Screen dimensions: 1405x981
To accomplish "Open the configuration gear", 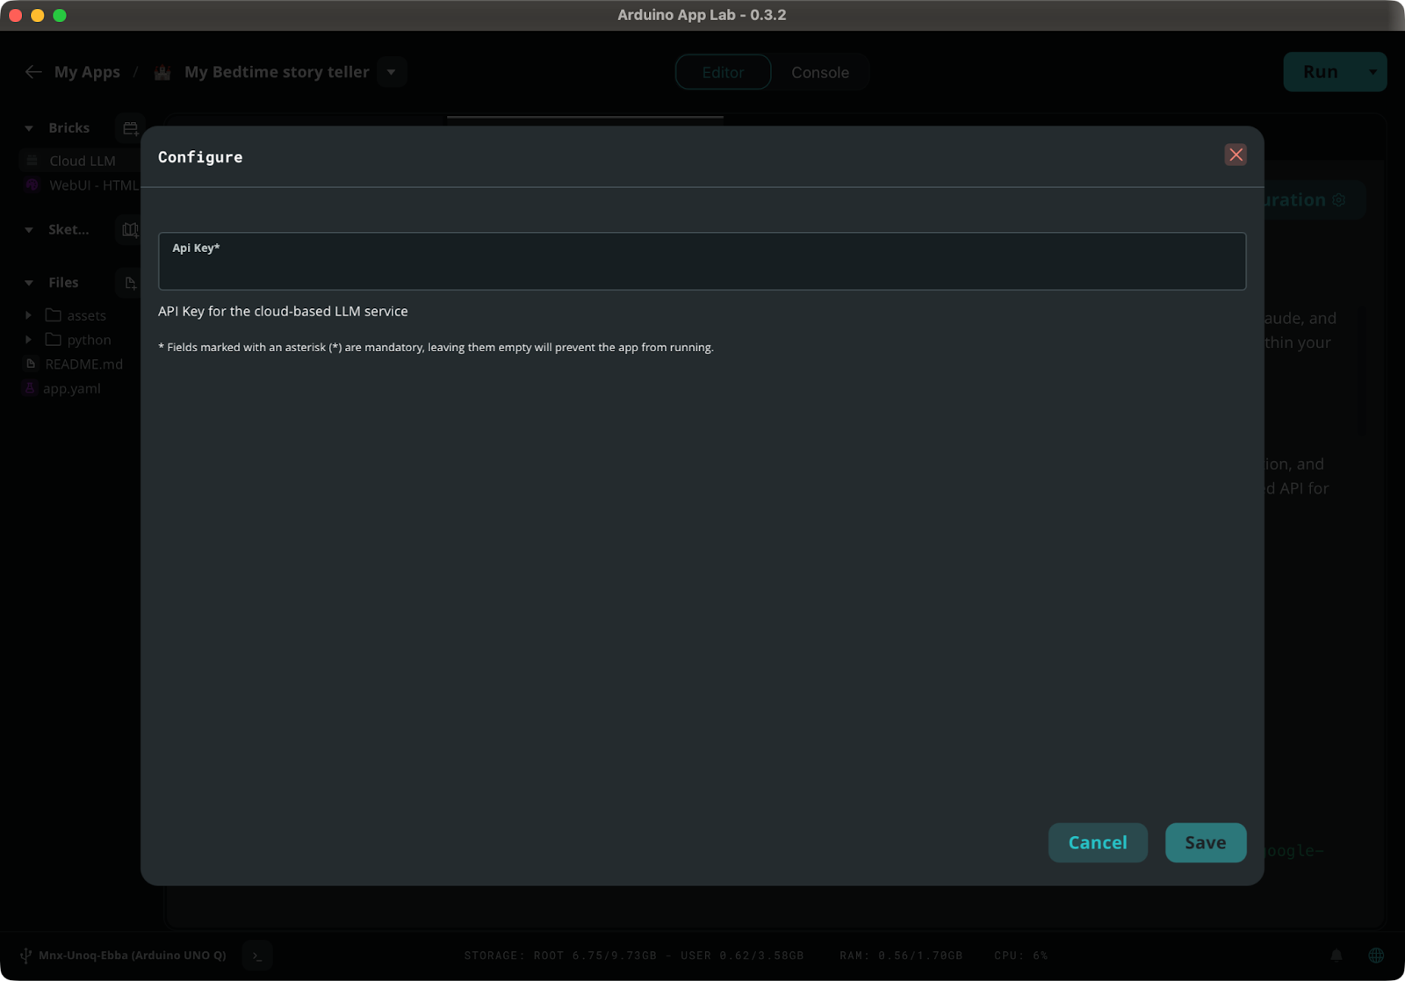I will tap(1339, 199).
